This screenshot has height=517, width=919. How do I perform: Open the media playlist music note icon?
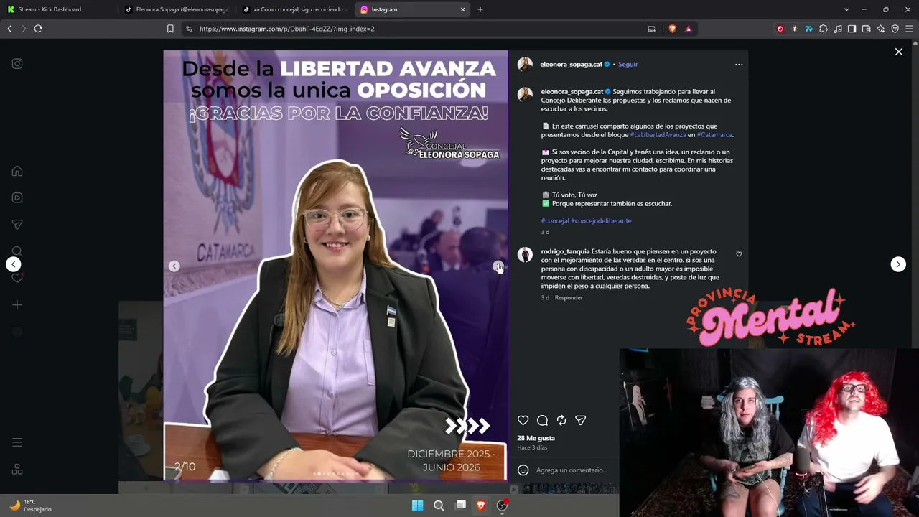[x=838, y=29]
